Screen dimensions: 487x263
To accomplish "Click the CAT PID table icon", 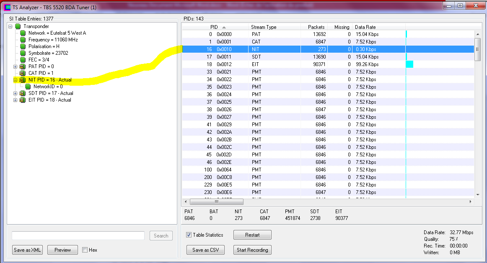I will click(23, 73).
